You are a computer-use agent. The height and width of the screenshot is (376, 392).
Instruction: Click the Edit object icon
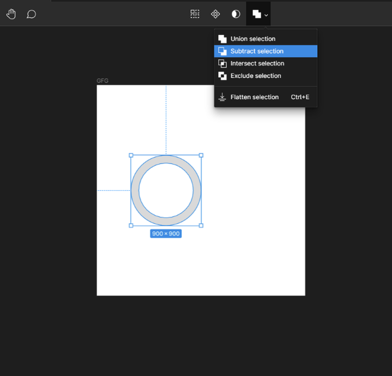[195, 14]
